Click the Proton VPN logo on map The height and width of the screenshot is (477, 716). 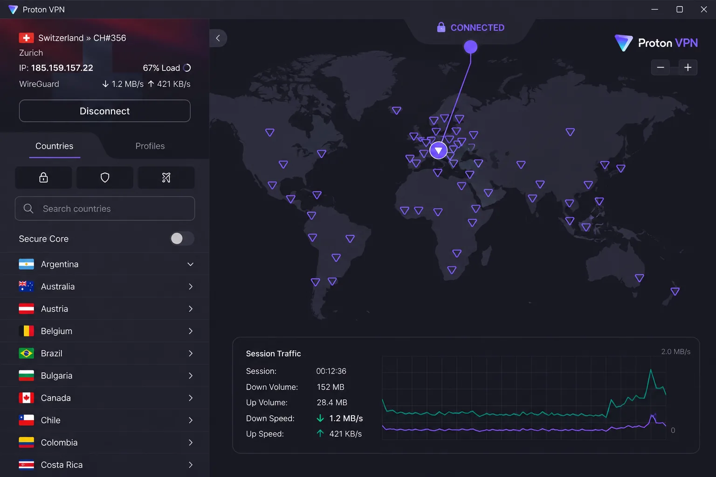pos(656,43)
